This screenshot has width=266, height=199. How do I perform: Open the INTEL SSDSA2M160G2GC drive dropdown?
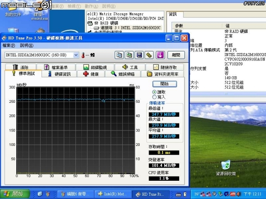pyautogui.click(x=76, y=55)
